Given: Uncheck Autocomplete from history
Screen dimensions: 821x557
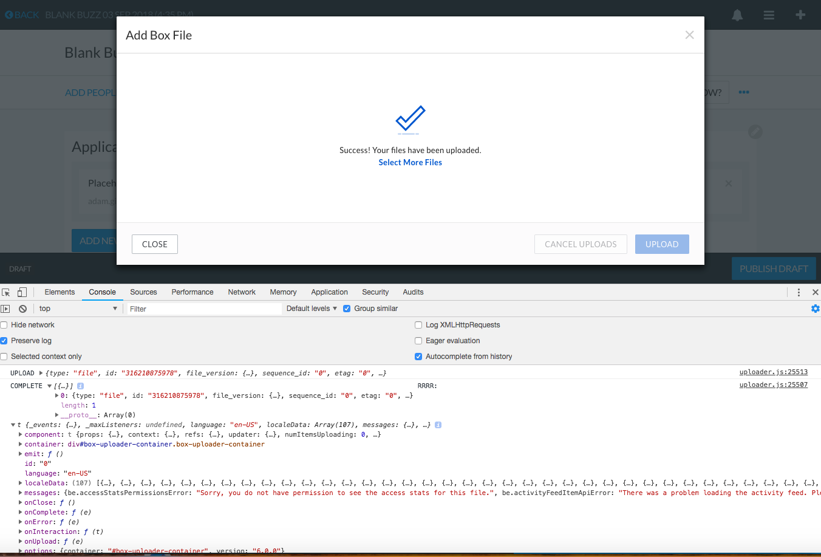Looking at the screenshot, I should point(418,357).
